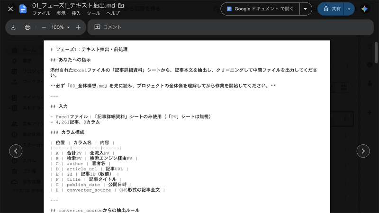This screenshot has width=379, height=213.
Task: Download the file via download icon
Action: [13, 27]
